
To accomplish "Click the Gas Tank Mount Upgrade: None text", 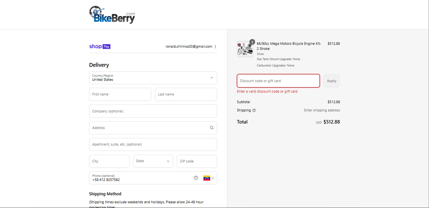I will click(x=278, y=59).
